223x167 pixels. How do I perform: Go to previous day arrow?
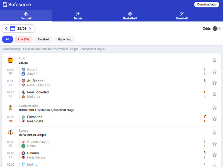[6, 28]
